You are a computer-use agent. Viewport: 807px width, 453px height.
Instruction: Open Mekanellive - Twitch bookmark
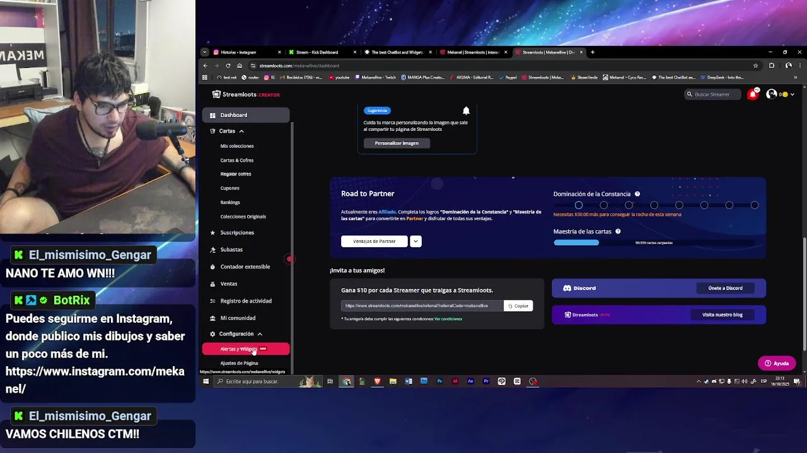pyautogui.click(x=376, y=77)
